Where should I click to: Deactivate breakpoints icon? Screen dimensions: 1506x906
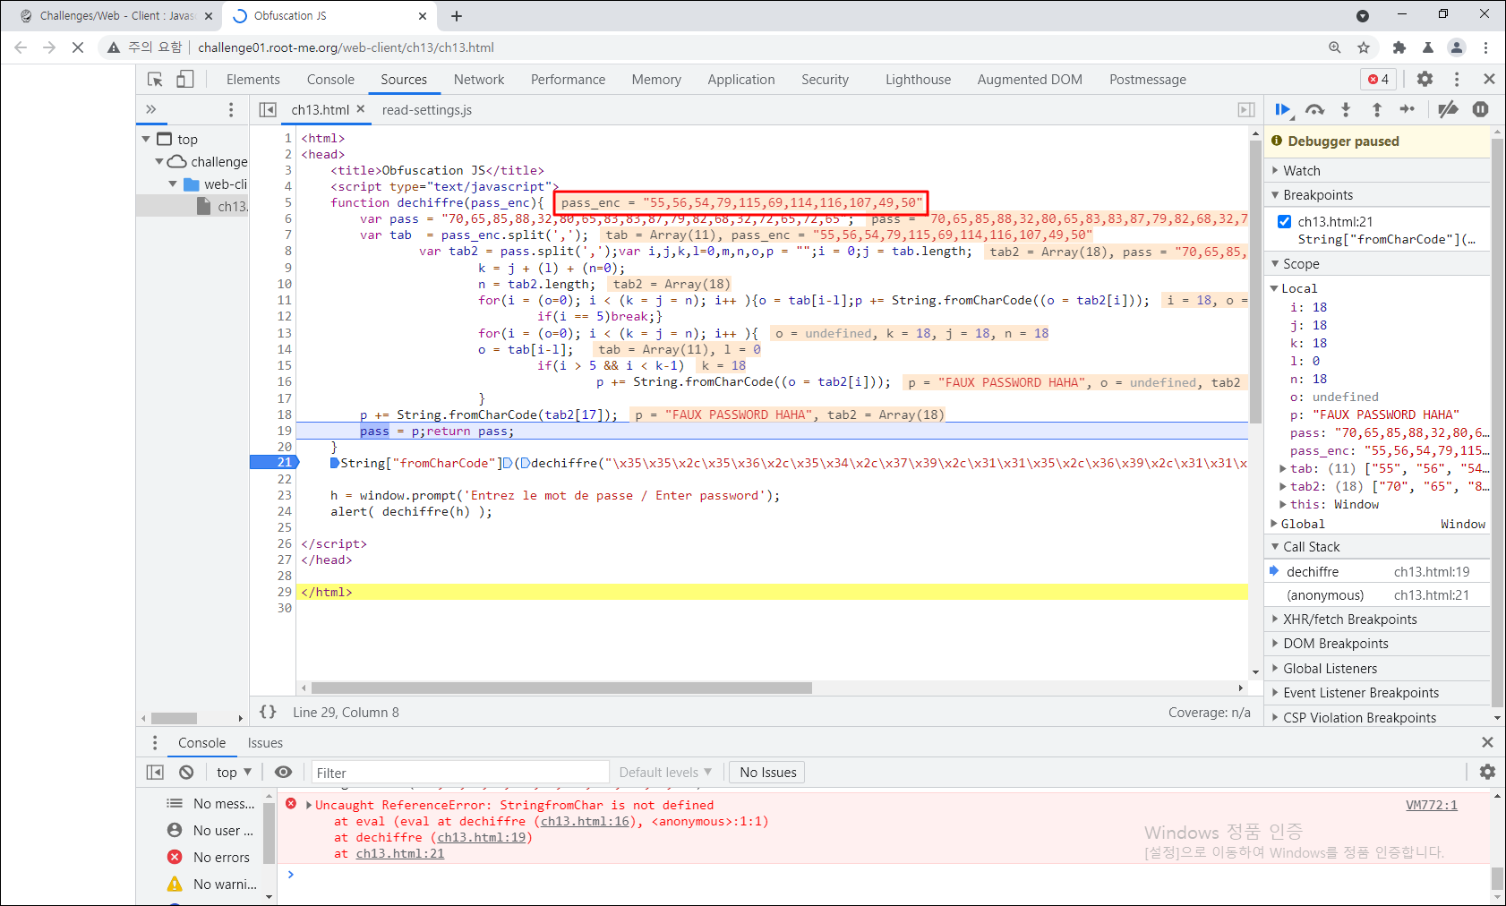point(1448,109)
